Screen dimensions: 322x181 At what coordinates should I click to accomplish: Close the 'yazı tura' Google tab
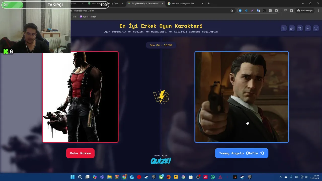203,4
